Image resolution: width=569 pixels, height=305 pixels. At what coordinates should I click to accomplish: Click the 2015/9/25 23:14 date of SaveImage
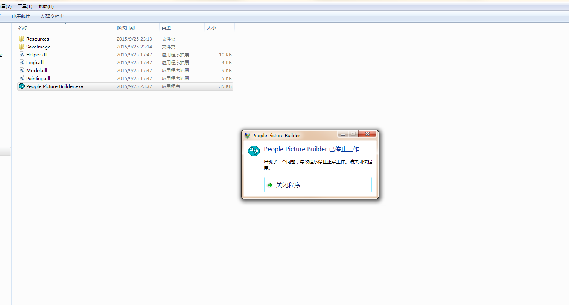coord(134,47)
